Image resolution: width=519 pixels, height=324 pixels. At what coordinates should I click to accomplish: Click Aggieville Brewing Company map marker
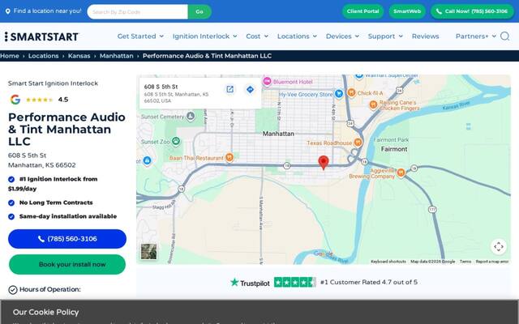pyautogui.click(x=401, y=173)
